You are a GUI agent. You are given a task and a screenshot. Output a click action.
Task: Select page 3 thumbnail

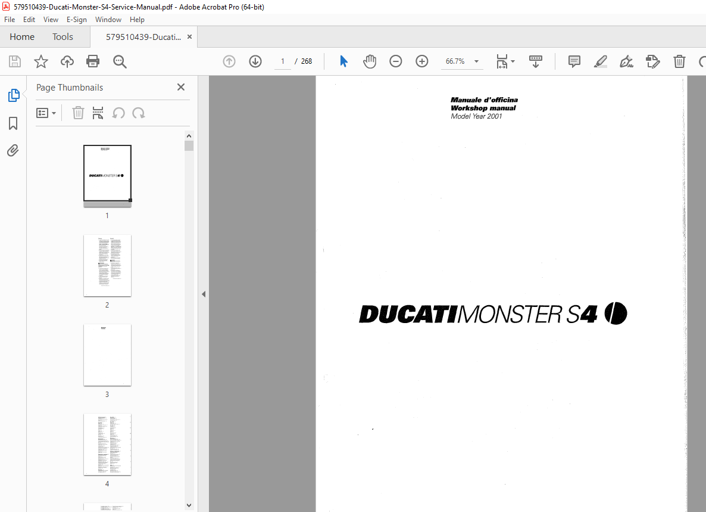coord(107,355)
